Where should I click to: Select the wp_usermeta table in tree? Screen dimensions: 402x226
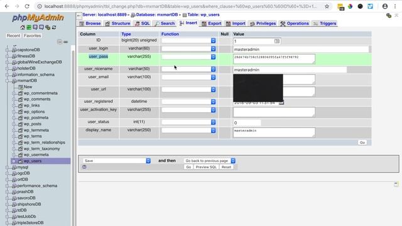tap(36, 155)
